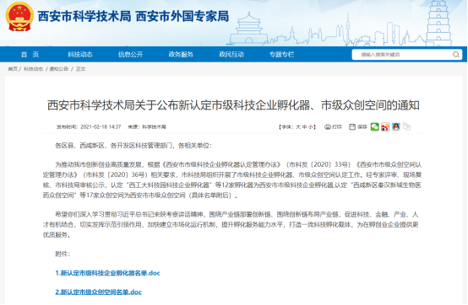Screen dimensions: 468x305
Task: Open the 信息公开 navigation menu
Action: [130, 55]
